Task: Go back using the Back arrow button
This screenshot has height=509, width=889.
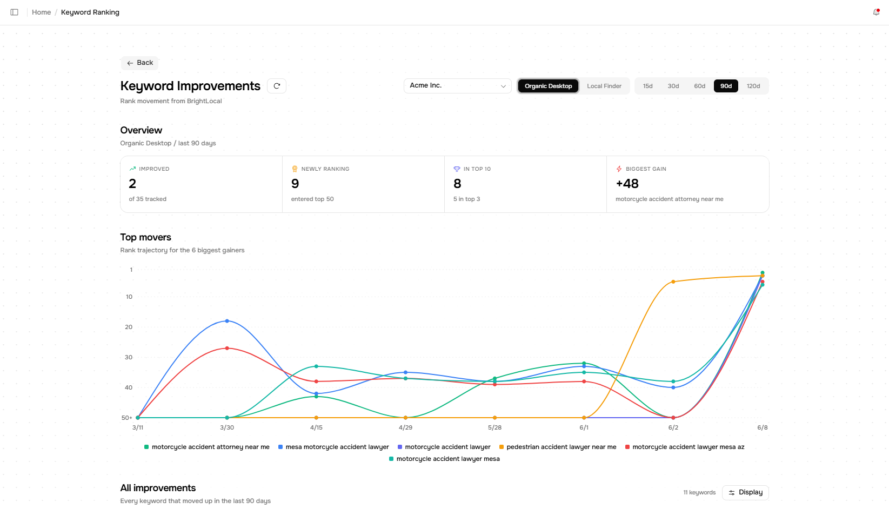Action: coord(139,63)
